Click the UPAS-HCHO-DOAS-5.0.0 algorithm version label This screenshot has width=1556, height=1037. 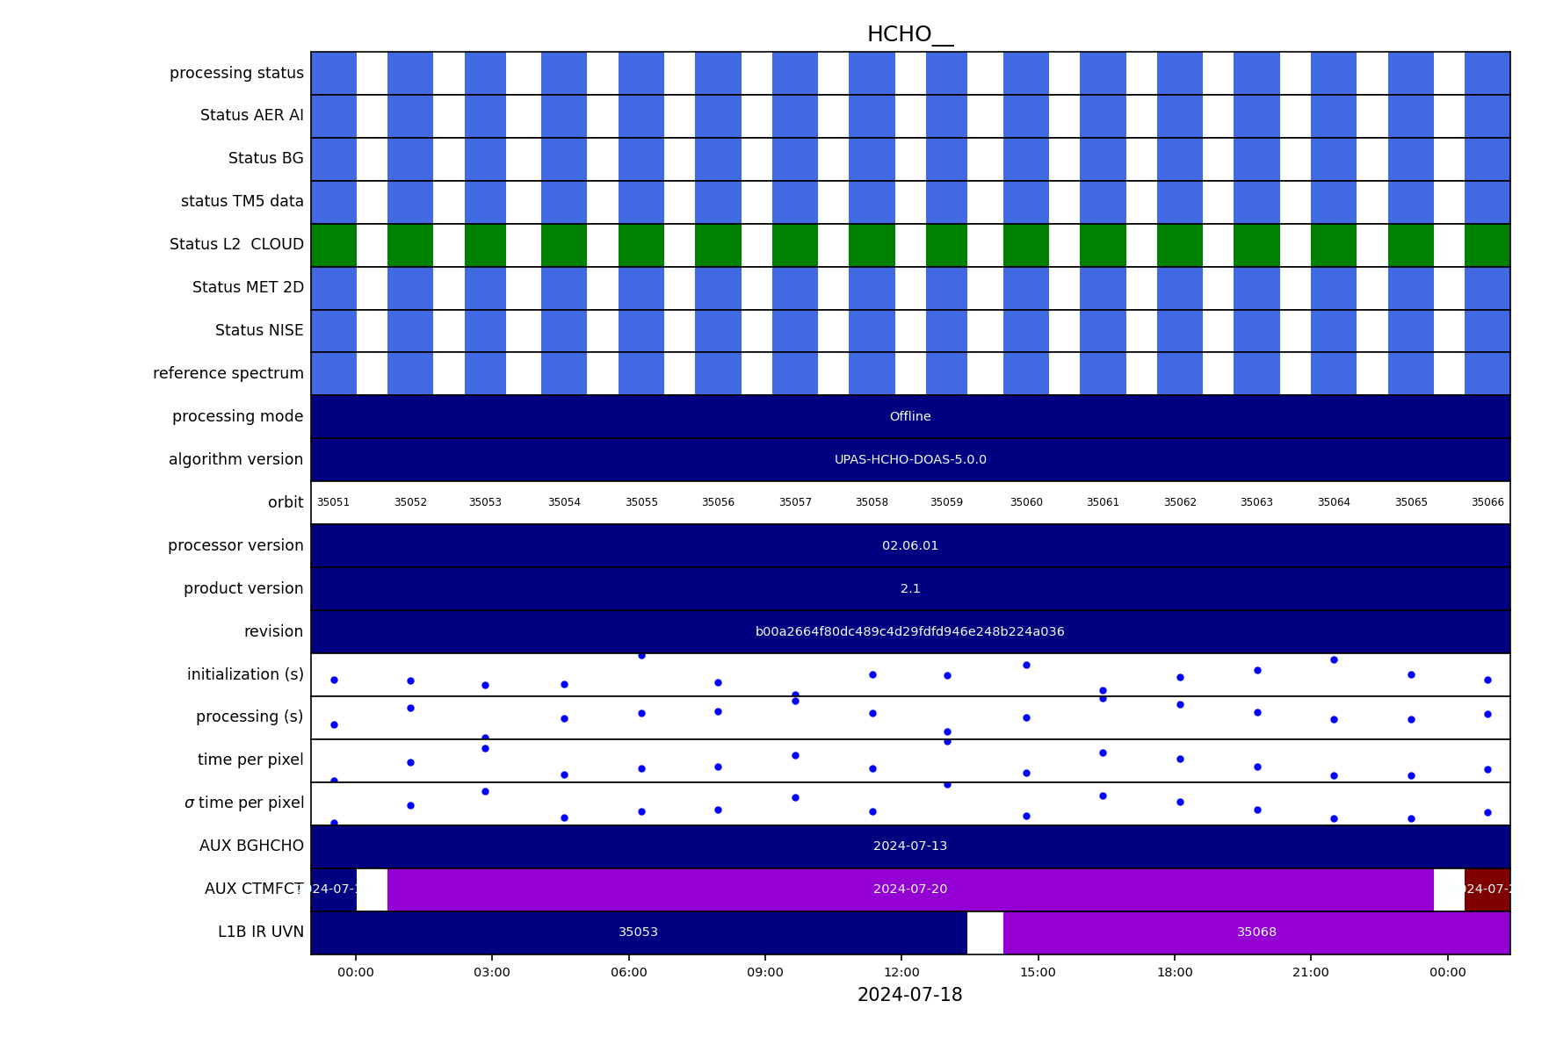[x=909, y=459]
